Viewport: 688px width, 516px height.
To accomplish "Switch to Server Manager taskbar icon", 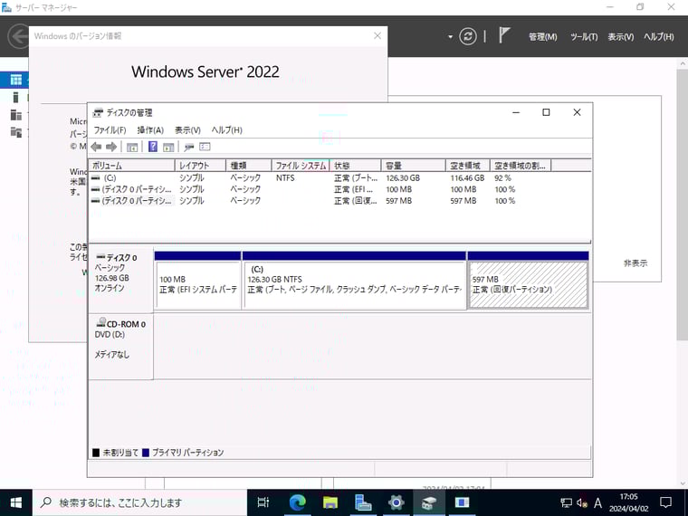I will pos(363,502).
